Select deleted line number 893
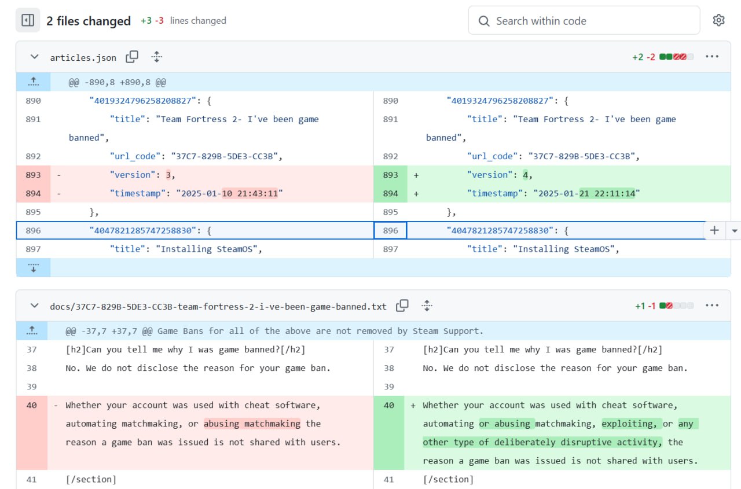 tap(34, 175)
